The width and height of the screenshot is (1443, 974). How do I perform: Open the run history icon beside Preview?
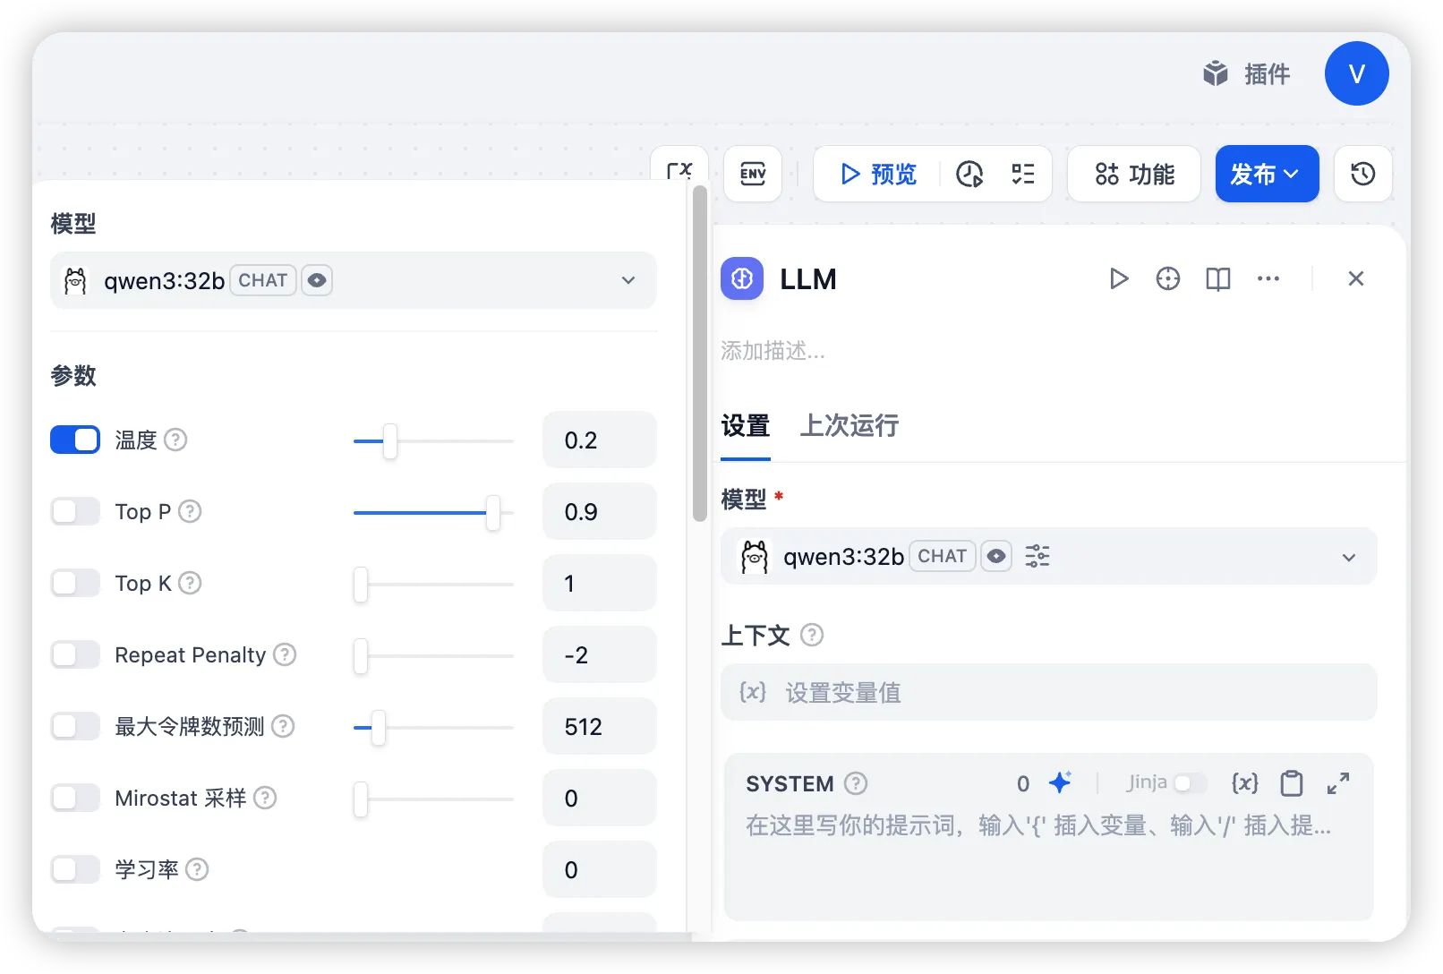(x=969, y=174)
